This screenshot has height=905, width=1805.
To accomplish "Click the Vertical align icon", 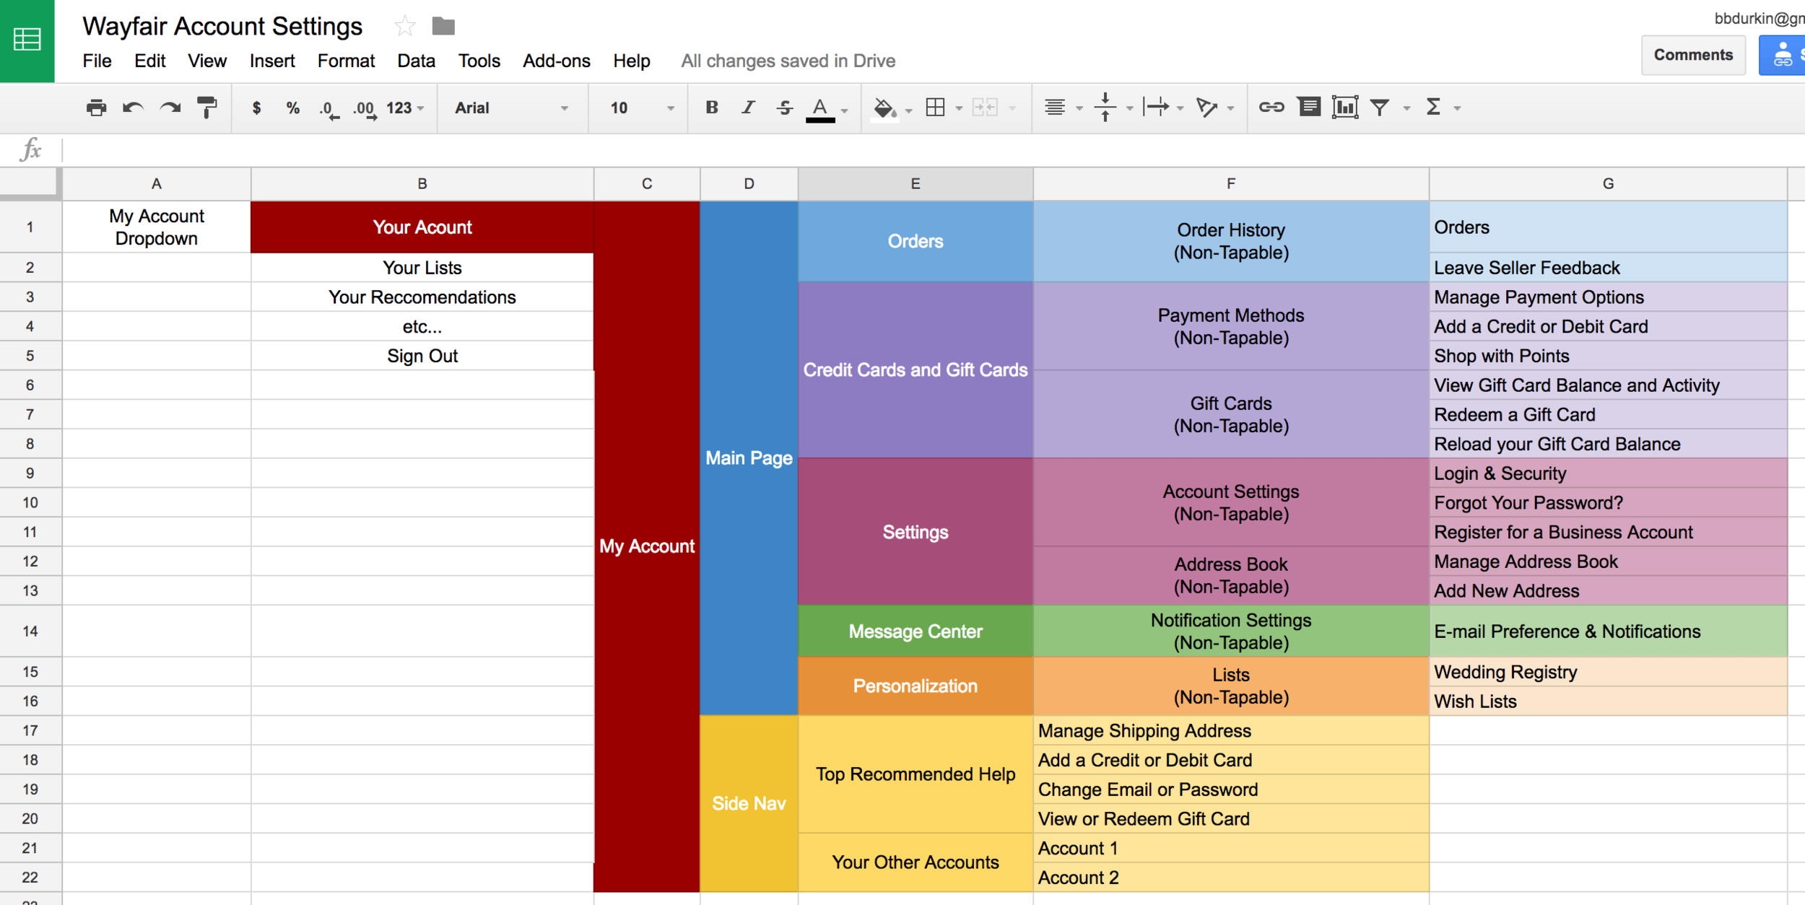I will click(x=1105, y=108).
